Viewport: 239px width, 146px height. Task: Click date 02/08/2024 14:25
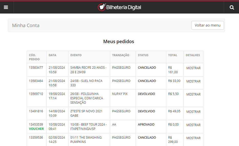point(57,140)
